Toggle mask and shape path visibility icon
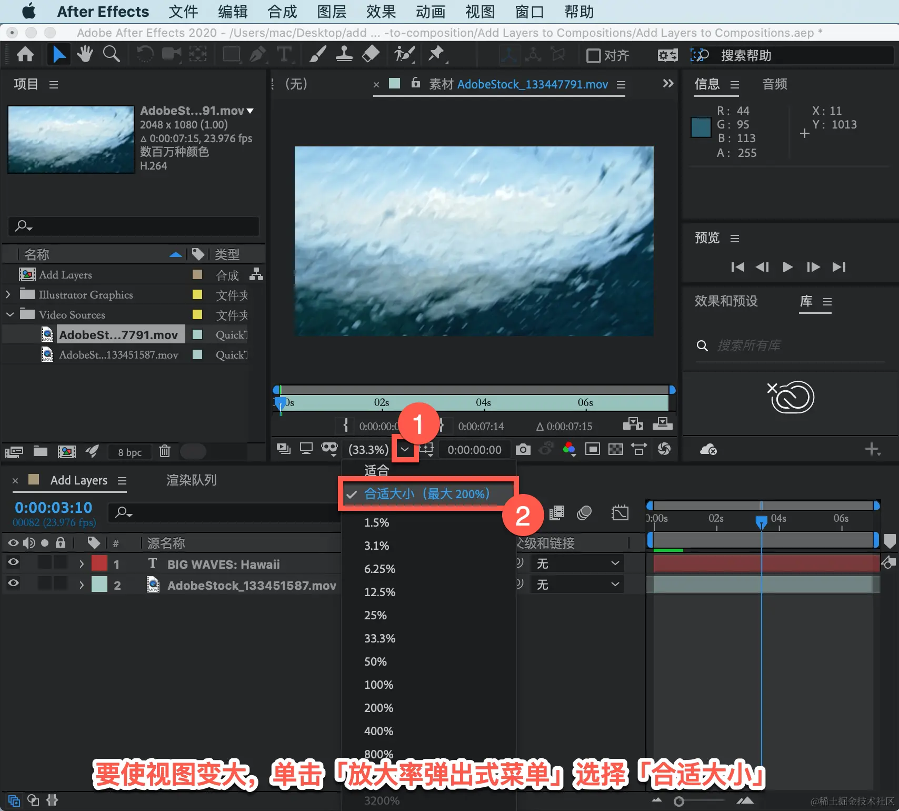 pos(329,449)
